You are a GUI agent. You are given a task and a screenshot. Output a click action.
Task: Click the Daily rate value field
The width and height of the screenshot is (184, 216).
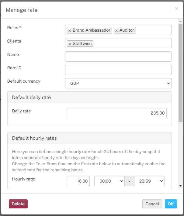tap(116, 113)
